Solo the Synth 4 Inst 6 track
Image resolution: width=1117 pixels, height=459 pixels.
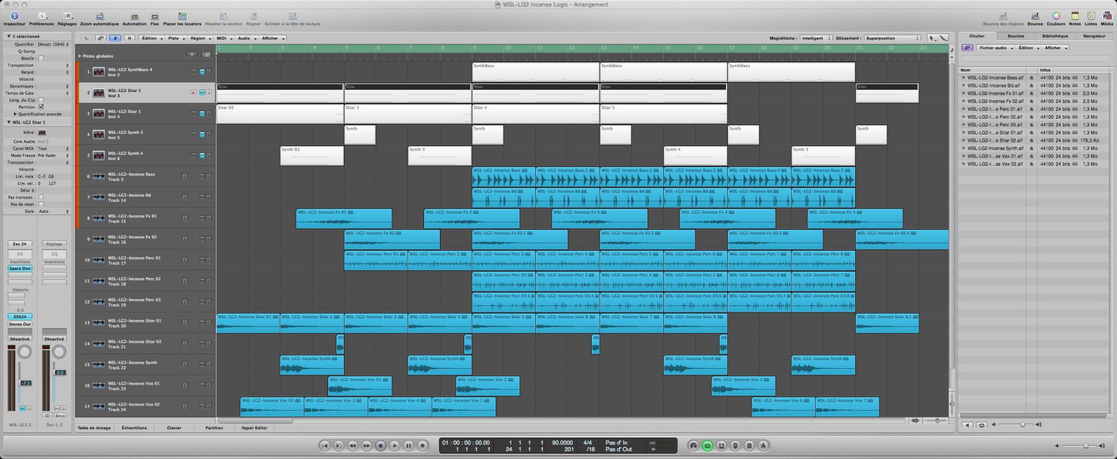click(x=209, y=155)
